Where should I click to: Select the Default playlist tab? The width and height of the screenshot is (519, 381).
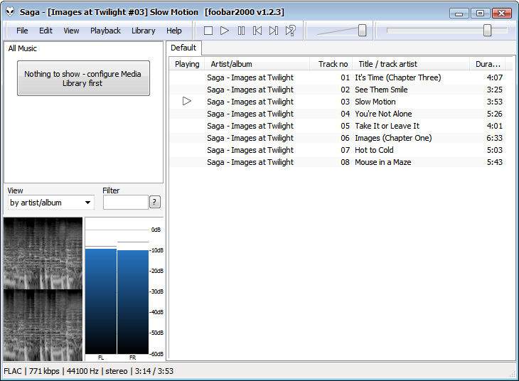tap(183, 48)
